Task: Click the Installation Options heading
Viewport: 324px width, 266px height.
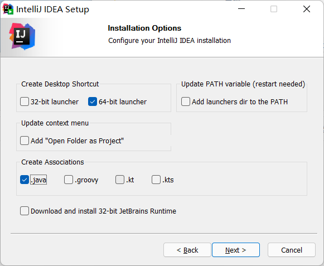Action: click(x=144, y=28)
